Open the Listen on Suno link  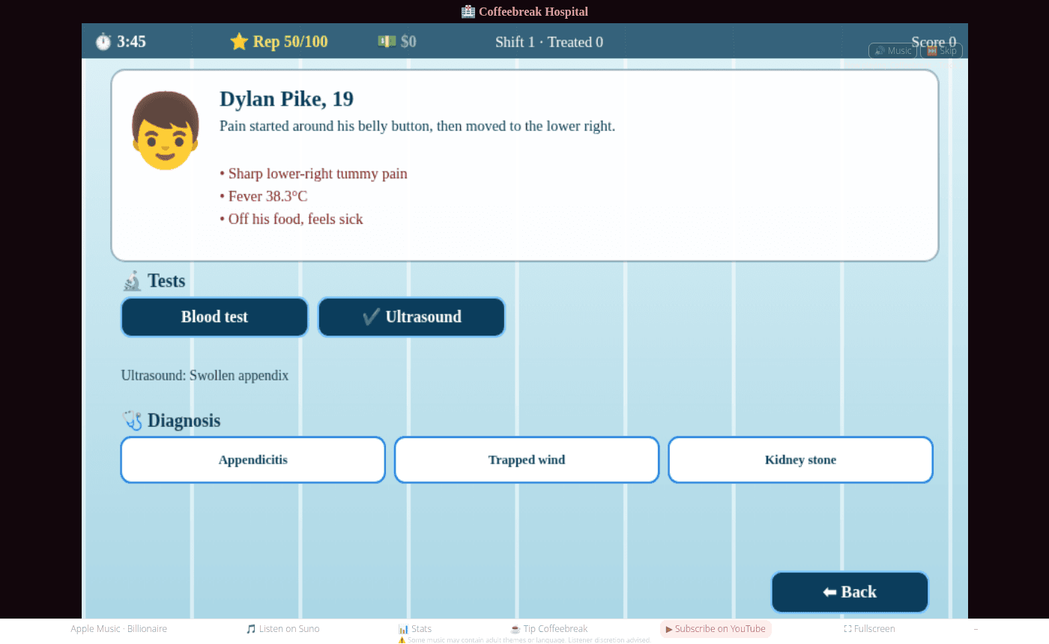pos(282,629)
